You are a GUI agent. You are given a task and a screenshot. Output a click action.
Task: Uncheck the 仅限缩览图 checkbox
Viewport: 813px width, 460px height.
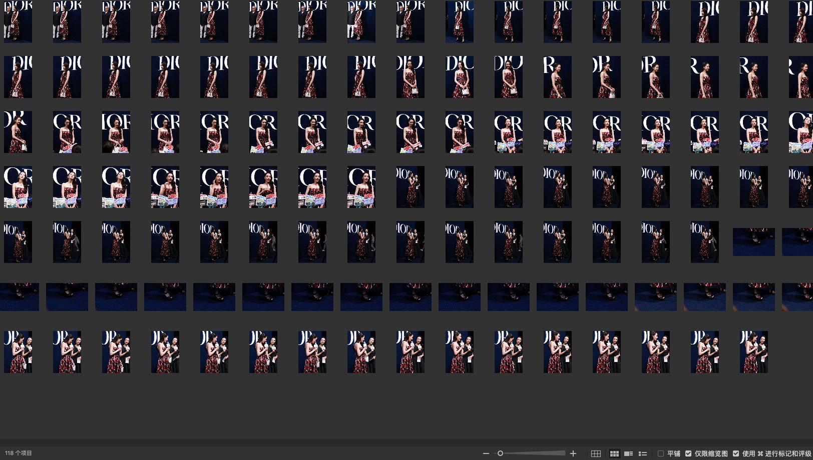pyautogui.click(x=688, y=453)
